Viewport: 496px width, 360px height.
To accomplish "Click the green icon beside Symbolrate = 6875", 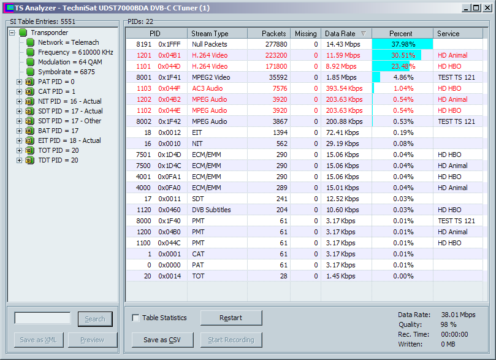I will point(31,72).
